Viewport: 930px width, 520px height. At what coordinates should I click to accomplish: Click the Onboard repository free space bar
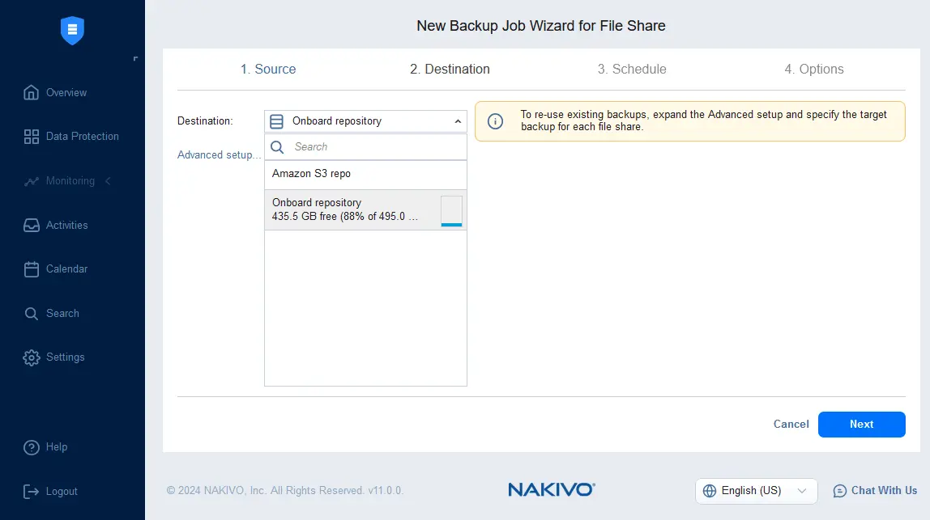451,211
